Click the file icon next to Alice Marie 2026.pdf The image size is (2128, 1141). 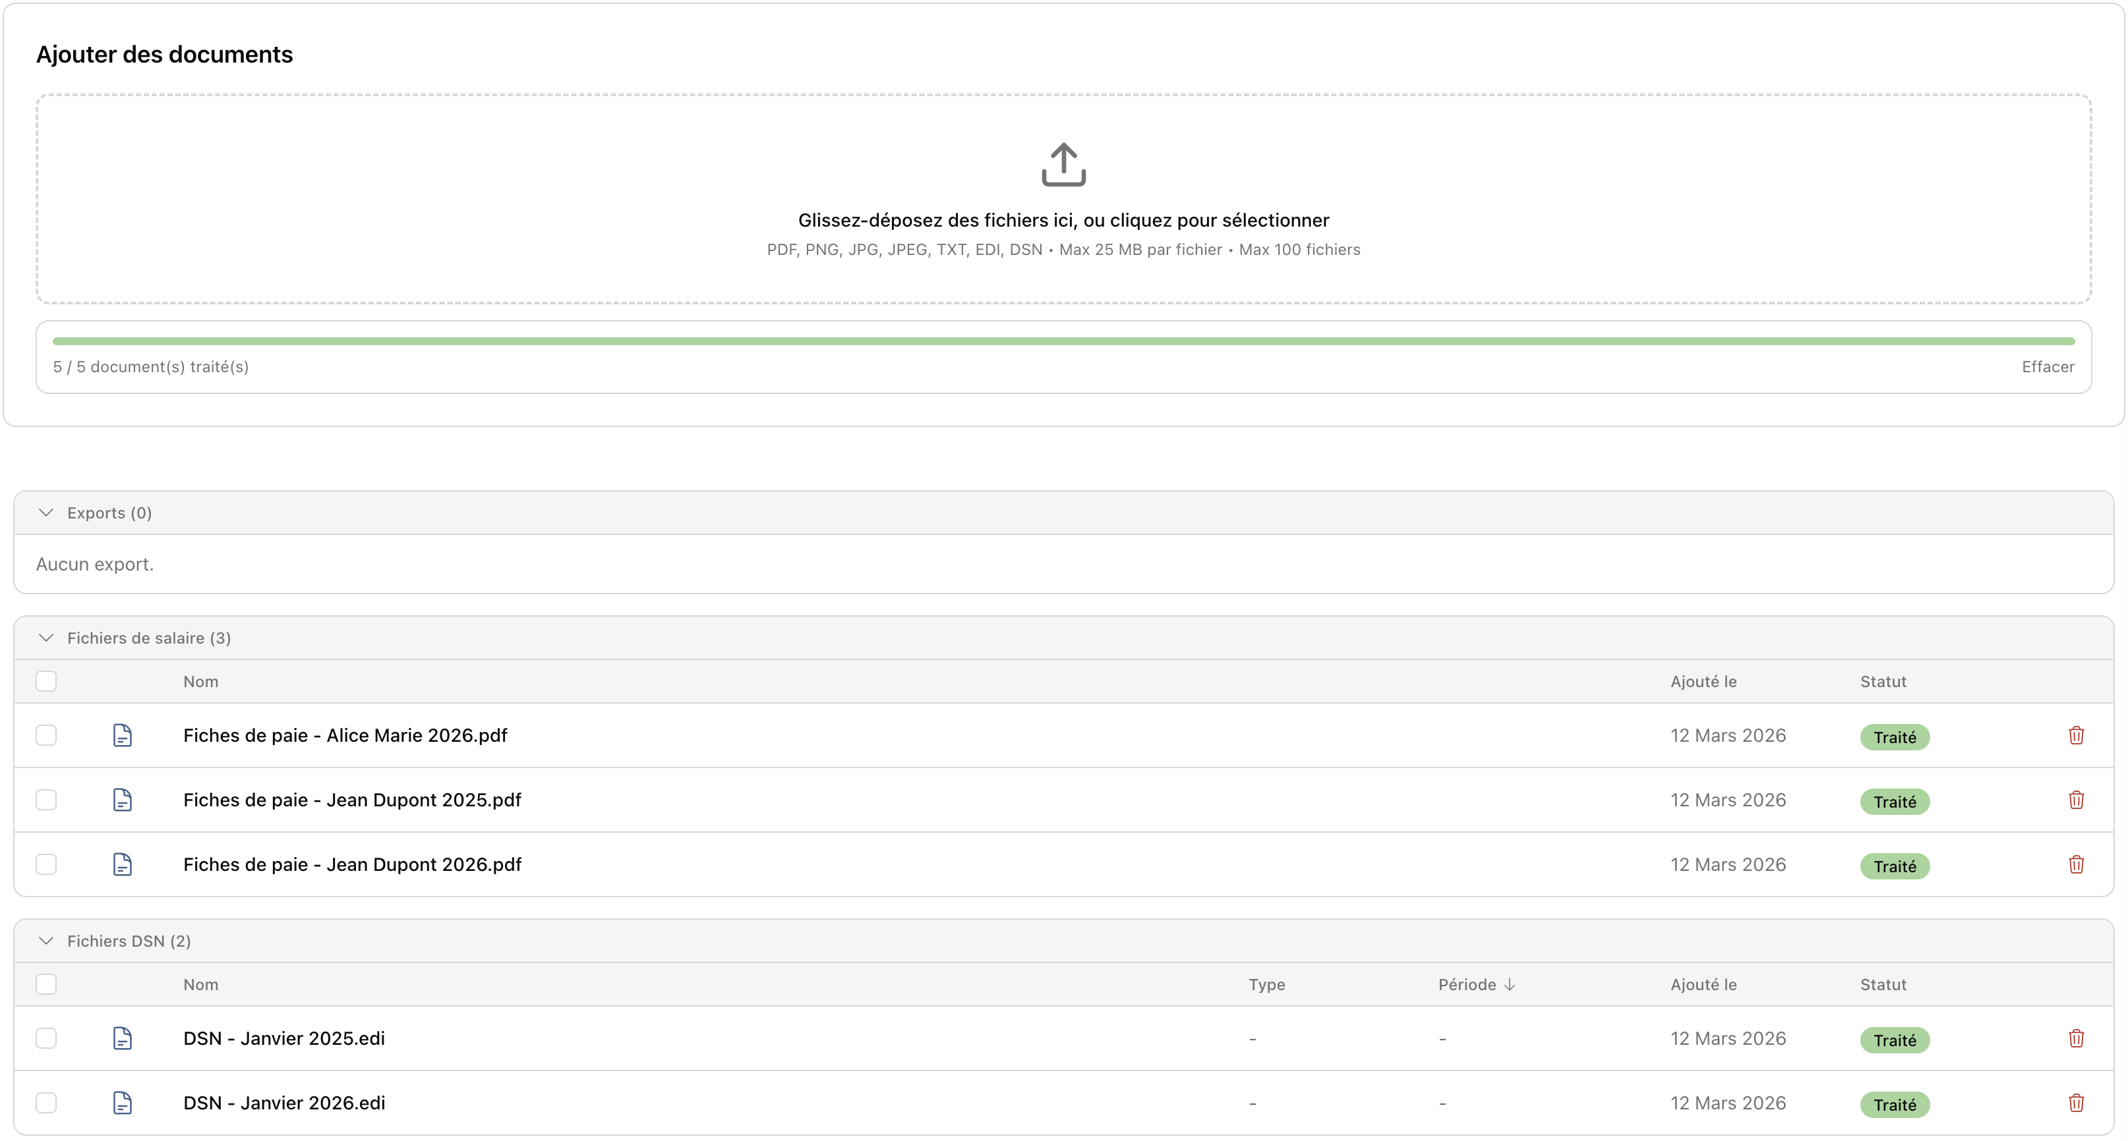point(122,735)
